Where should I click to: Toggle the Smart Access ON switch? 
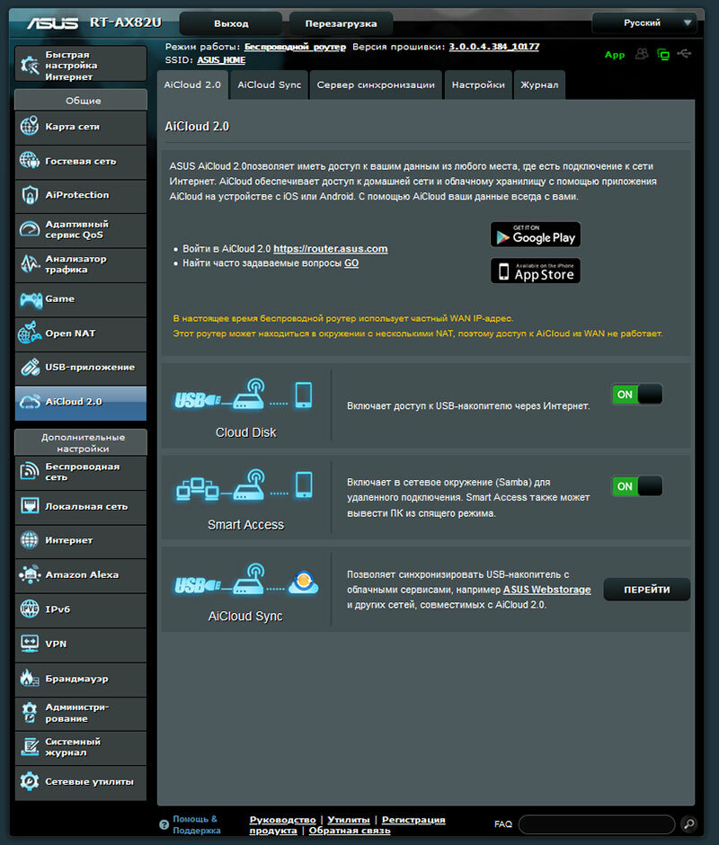(636, 486)
